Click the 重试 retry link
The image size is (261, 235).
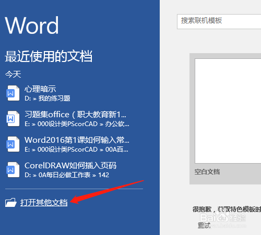204,226
